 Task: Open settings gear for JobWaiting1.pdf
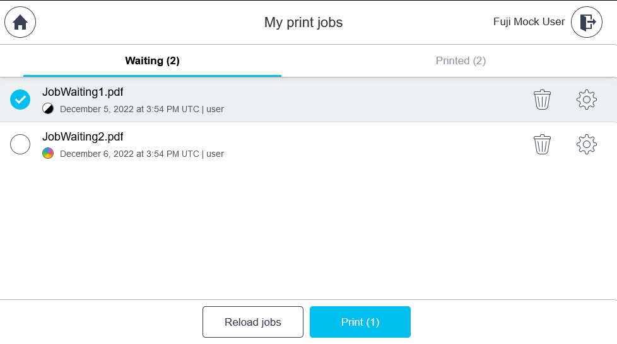click(x=586, y=100)
